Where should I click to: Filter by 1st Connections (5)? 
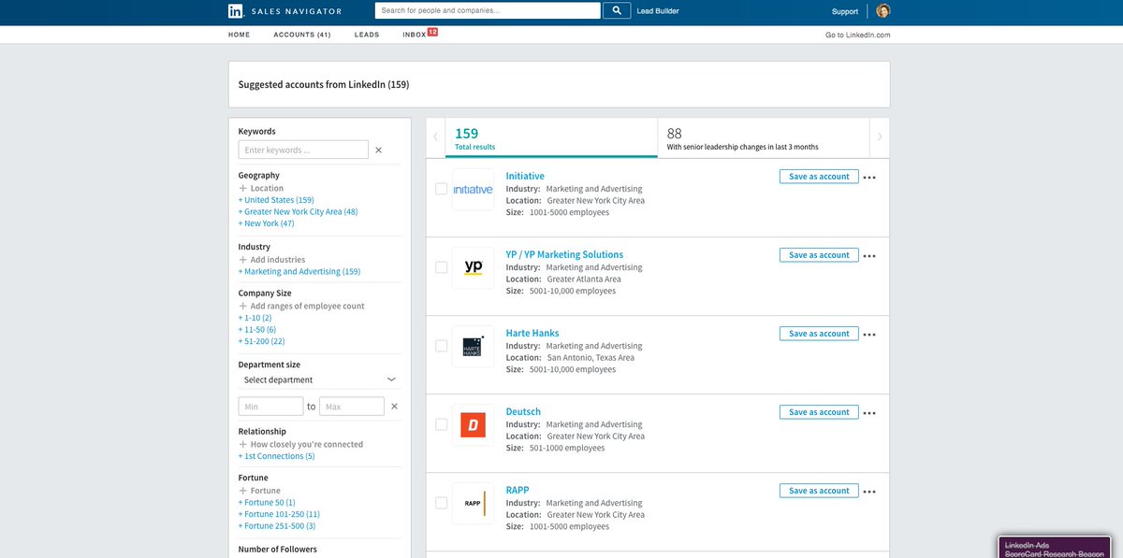tap(276, 456)
